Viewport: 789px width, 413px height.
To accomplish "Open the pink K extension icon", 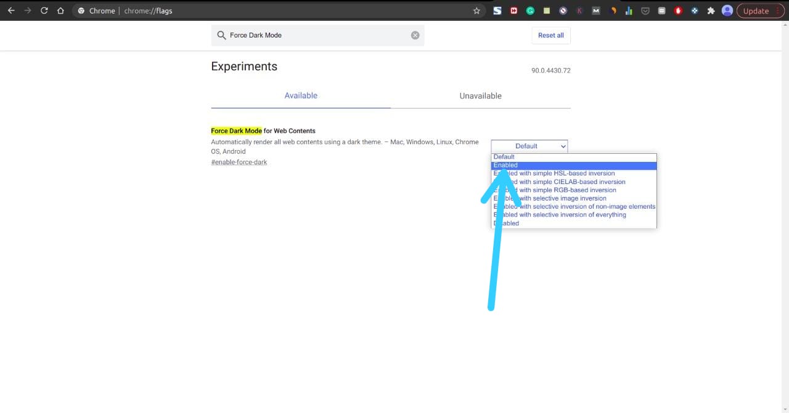I will pos(579,10).
